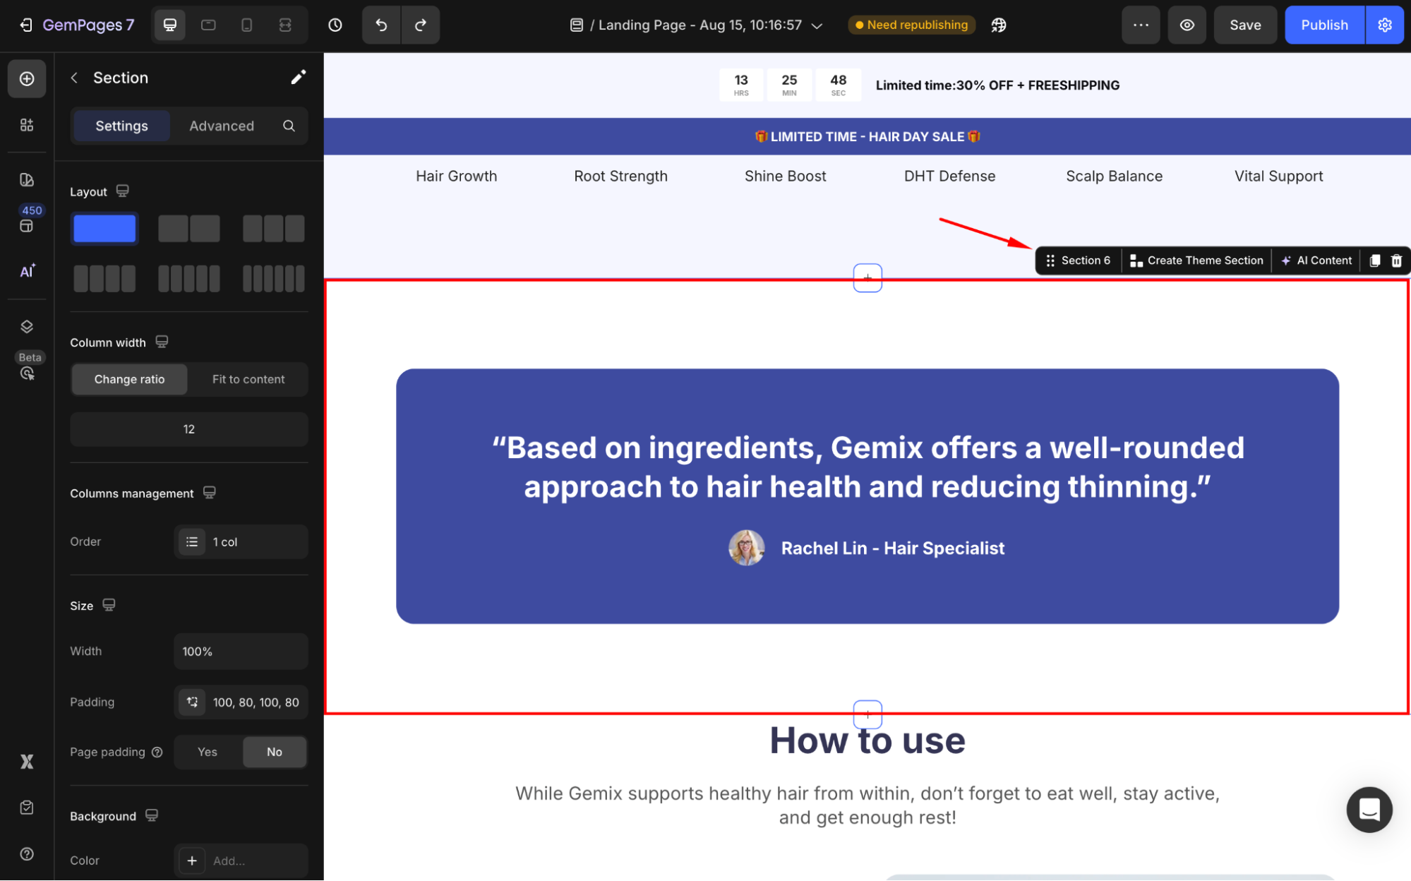Open the three-dots more options menu

(1141, 25)
